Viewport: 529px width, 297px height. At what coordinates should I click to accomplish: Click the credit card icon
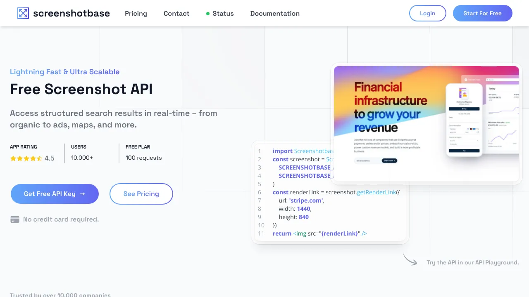[15, 219]
